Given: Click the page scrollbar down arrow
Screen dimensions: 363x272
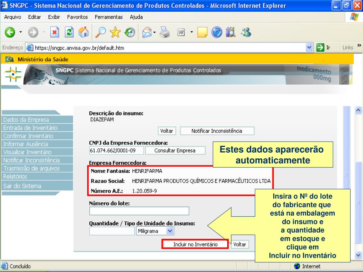Looking at the screenshot, I should point(358,255).
